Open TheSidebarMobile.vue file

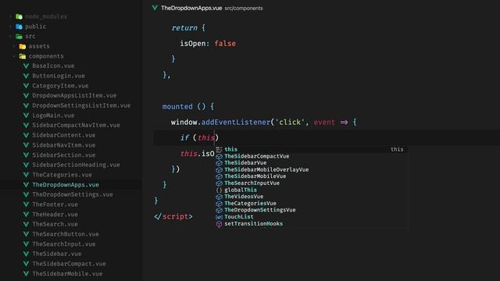pos(67,274)
